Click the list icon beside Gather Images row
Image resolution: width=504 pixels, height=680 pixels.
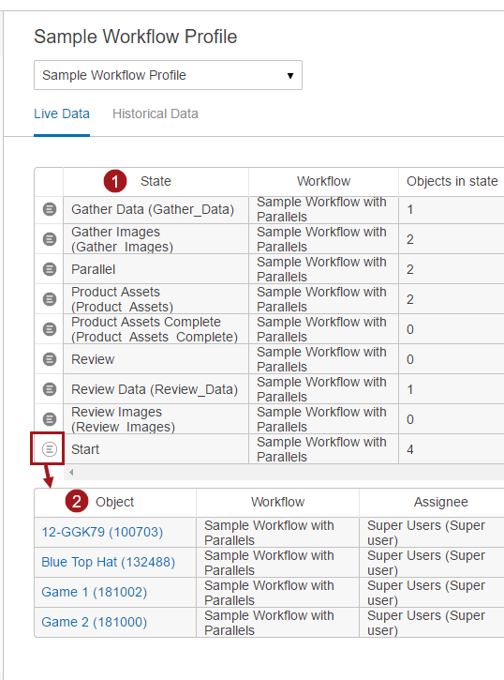click(x=50, y=239)
